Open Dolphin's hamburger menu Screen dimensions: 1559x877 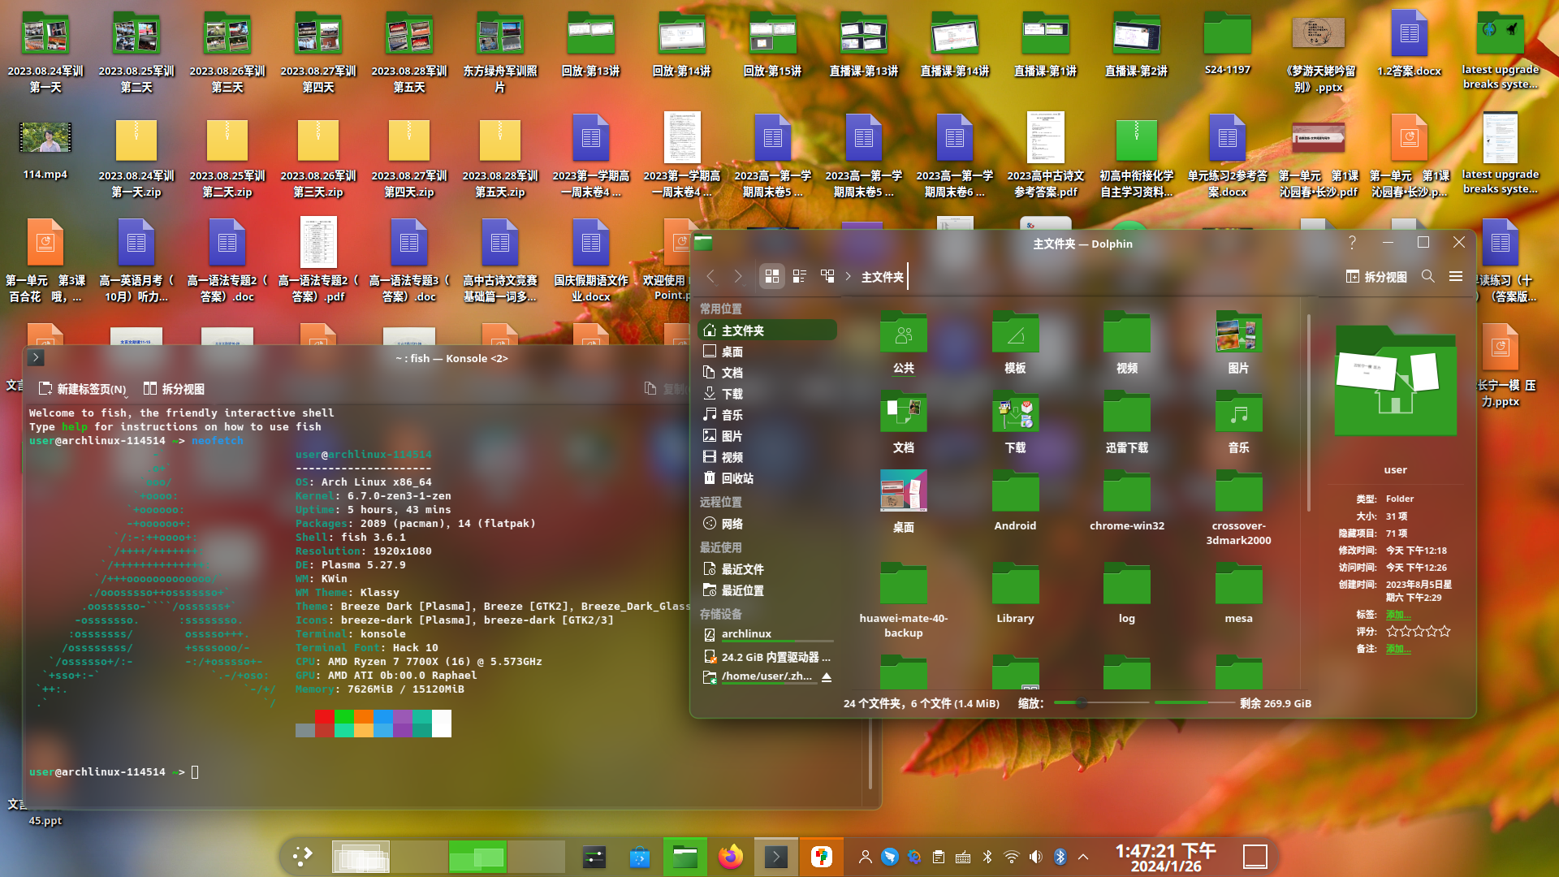(1456, 277)
